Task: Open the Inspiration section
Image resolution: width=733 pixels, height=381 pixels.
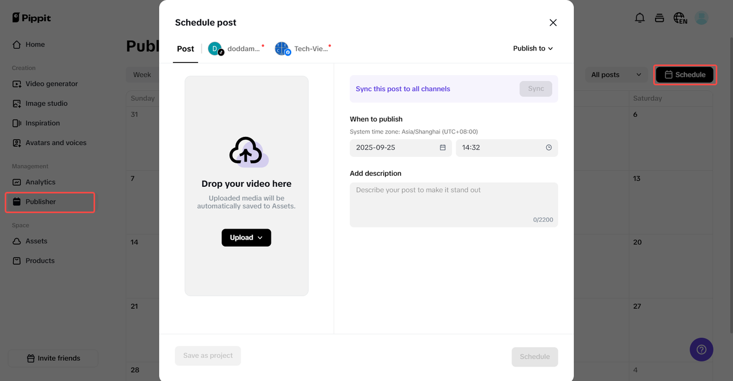Action: coord(44,123)
